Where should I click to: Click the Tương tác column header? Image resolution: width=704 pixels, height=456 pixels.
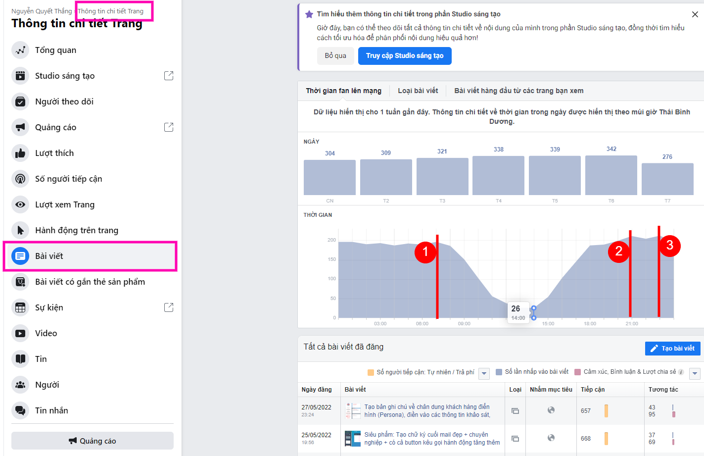(663, 390)
